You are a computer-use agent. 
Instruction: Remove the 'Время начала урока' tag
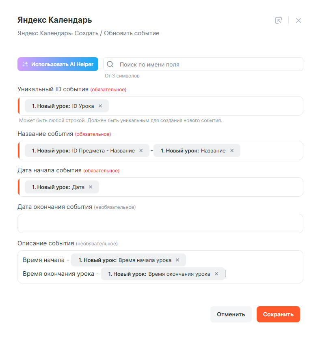coord(177,260)
